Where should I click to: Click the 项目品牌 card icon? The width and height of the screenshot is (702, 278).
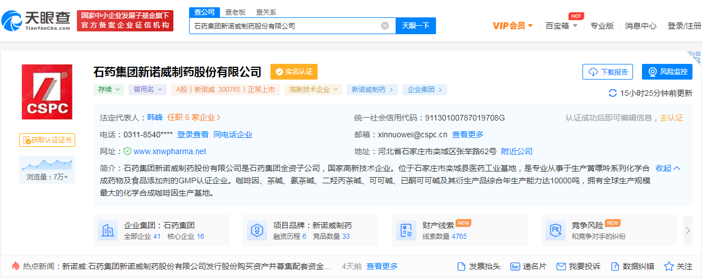pyautogui.click(x=257, y=230)
